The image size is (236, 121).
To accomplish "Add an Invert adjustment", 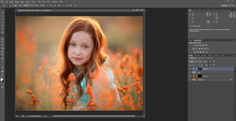I will pyautogui.click(x=195, y=52).
